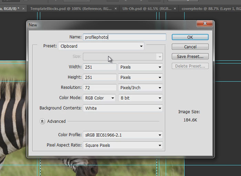The height and width of the screenshot is (176, 241).
Task: Open the Pixels/Inch resolution units dropdown
Action: (140, 87)
